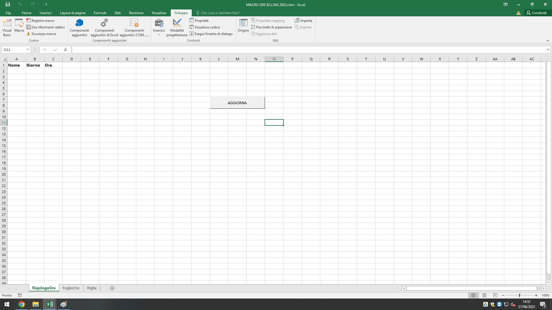Image resolution: width=552 pixels, height=310 pixels.
Task: Click the AGGIORNA button on sheet
Action: 237,103
